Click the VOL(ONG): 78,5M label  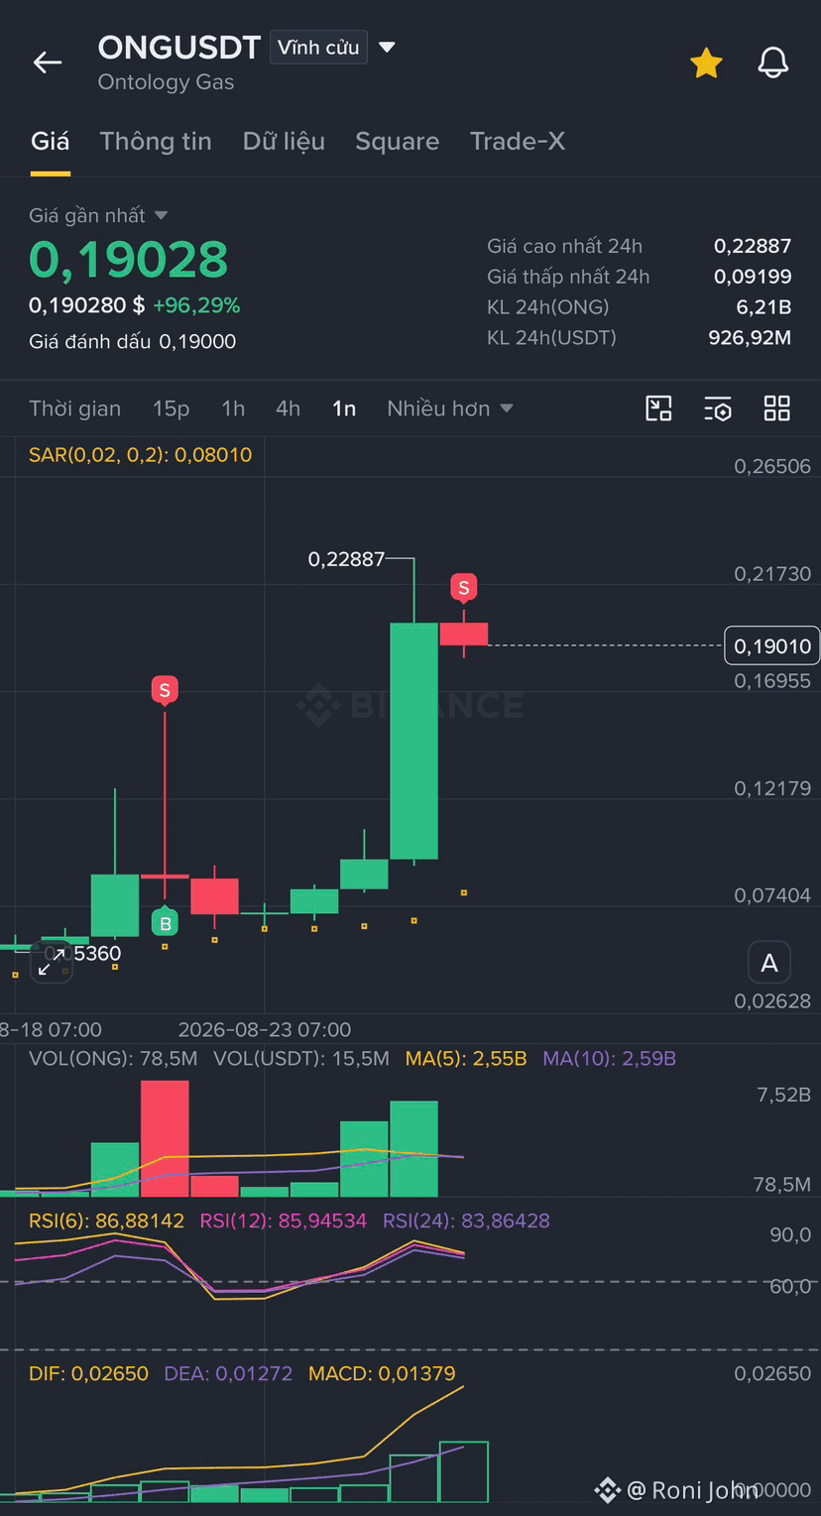pyautogui.click(x=113, y=1059)
